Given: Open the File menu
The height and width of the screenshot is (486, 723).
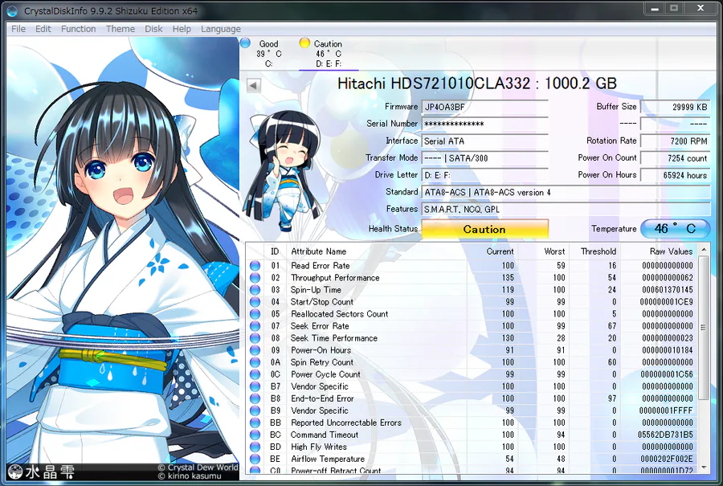Looking at the screenshot, I should [x=18, y=29].
